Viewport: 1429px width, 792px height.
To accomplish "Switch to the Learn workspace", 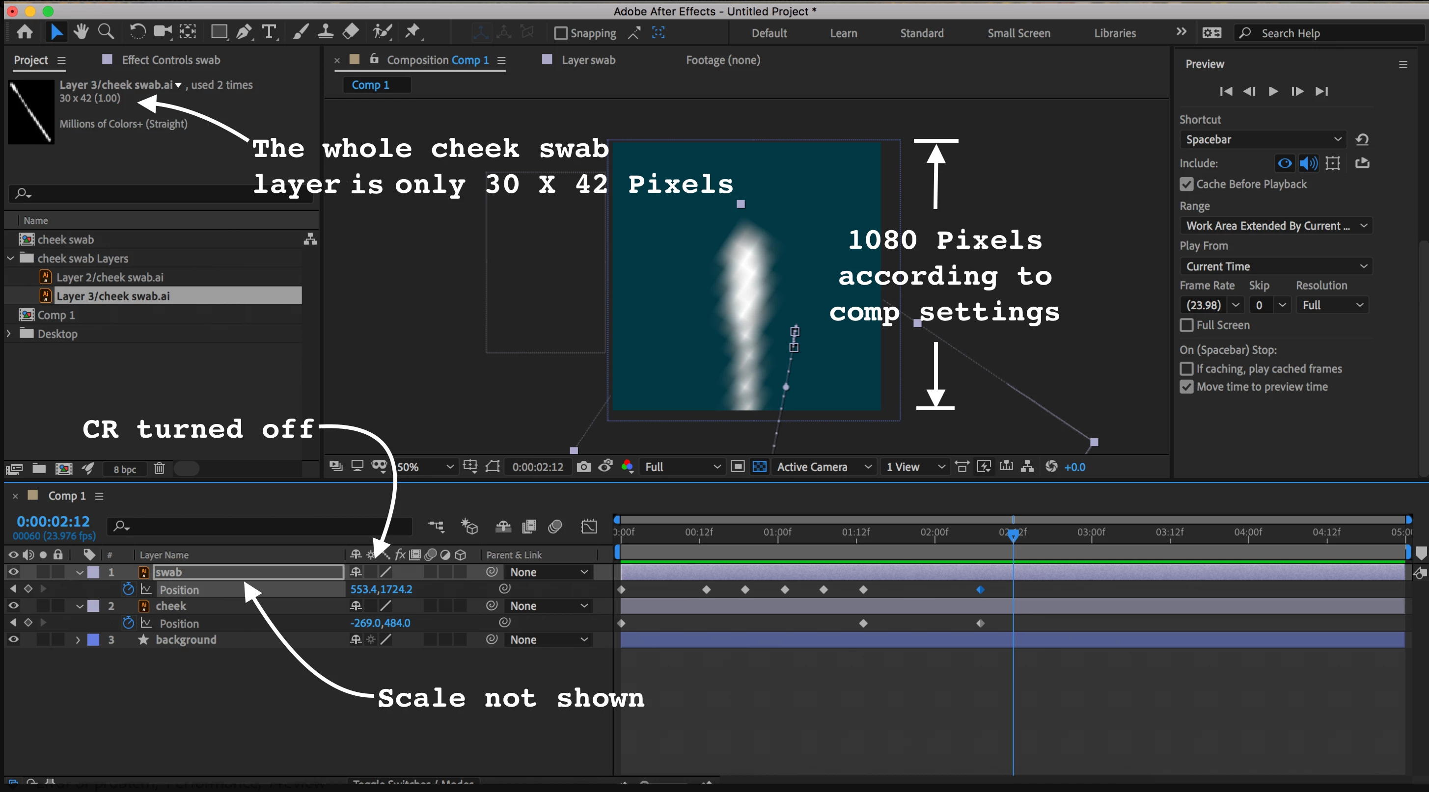I will point(843,33).
